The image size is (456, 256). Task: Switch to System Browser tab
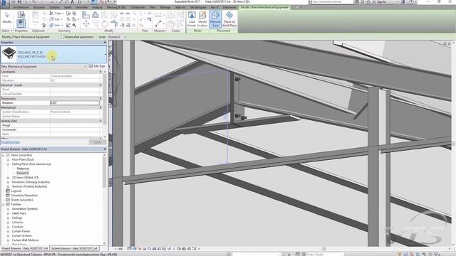point(74,248)
